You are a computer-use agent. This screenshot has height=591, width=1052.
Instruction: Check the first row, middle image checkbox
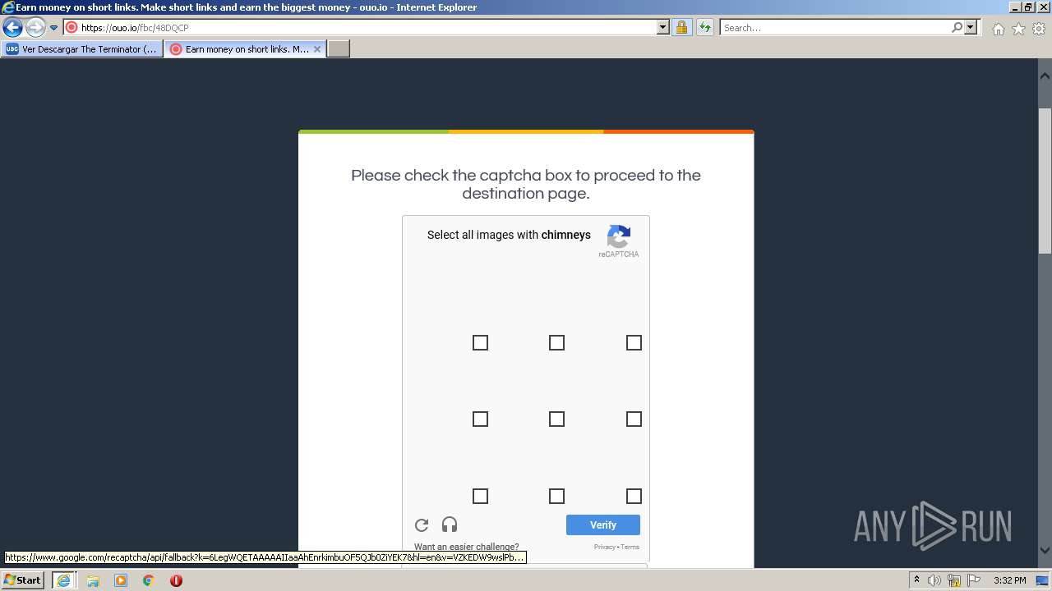click(556, 342)
